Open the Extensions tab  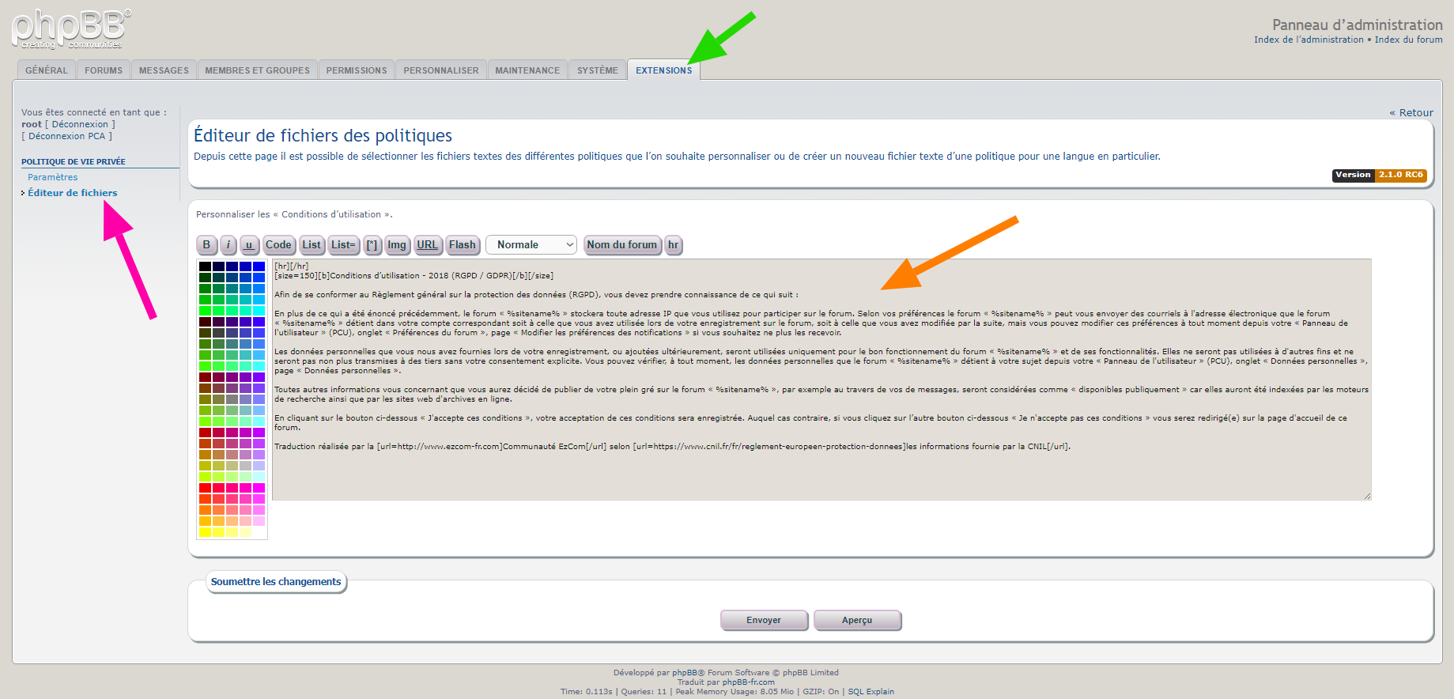(x=663, y=70)
